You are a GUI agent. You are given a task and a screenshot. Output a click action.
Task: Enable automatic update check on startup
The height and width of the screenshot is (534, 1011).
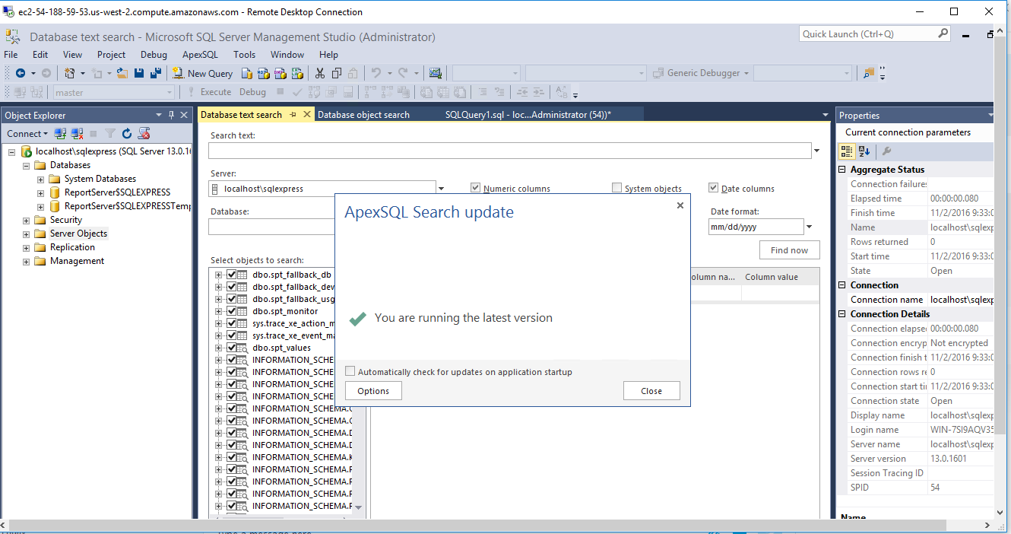[x=350, y=371]
